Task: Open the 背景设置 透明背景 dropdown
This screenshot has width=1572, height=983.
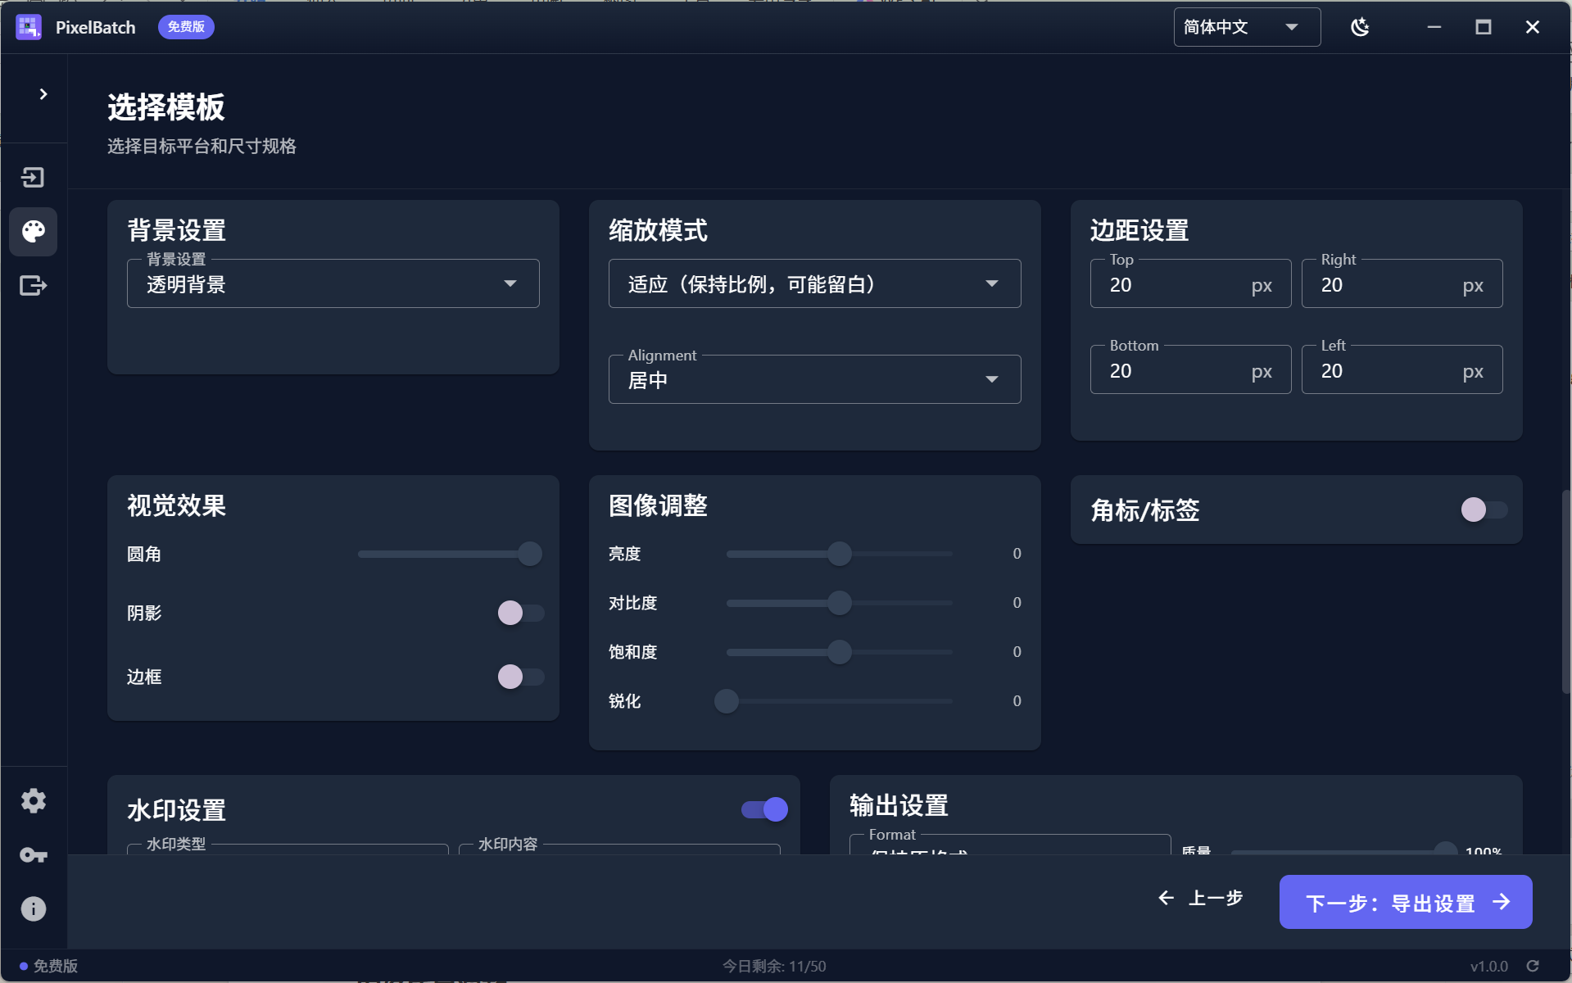Action: click(x=333, y=284)
